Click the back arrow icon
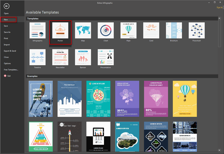The width and height of the screenshot is (224, 154). click(6, 6)
